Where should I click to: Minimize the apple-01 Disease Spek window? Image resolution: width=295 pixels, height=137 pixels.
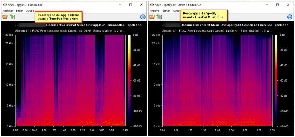[x=120, y=5]
